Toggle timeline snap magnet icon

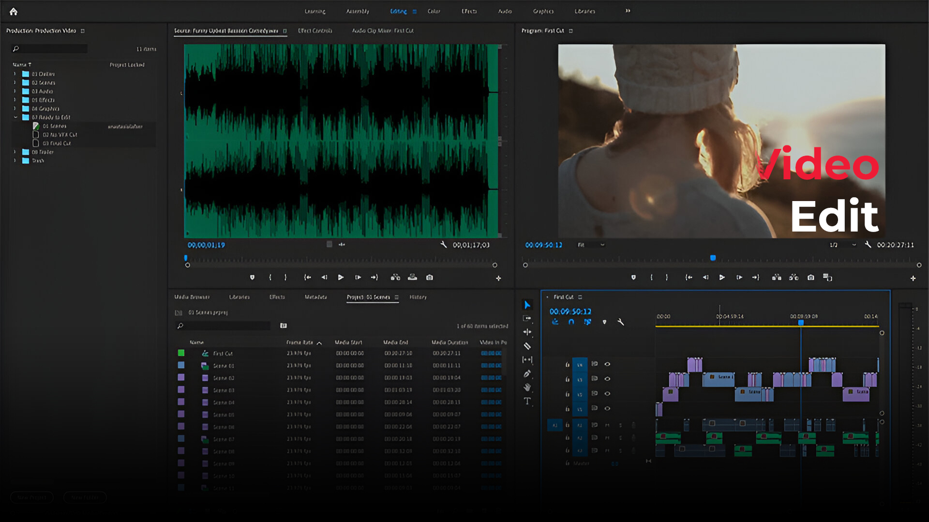(571, 322)
